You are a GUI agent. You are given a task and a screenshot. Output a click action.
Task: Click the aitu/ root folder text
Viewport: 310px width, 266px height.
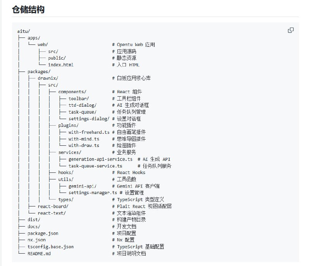[24, 31]
